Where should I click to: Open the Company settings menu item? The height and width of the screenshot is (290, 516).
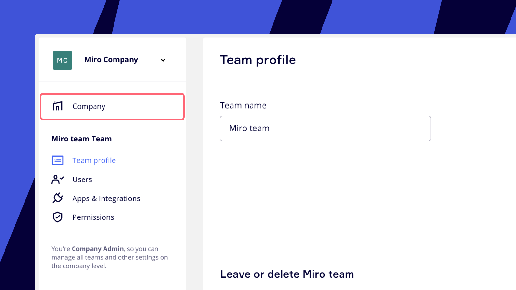tap(89, 107)
